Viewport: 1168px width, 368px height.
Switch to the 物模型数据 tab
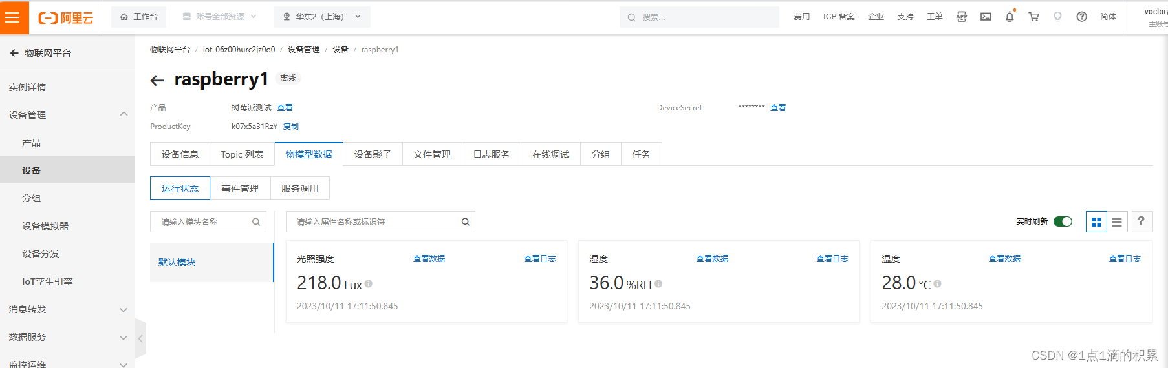[x=308, y=154]
